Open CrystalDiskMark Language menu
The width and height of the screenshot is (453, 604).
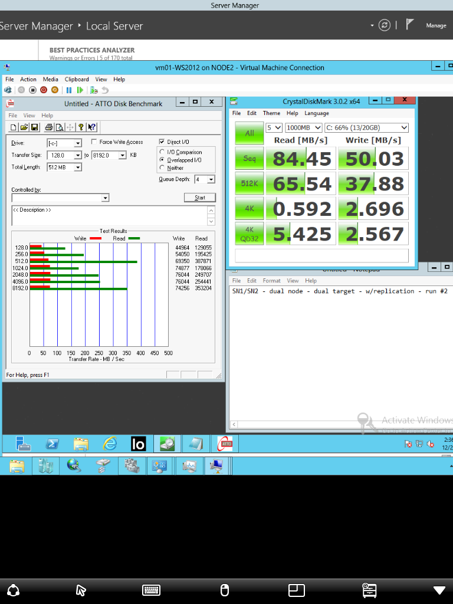[x=317, y=113]
